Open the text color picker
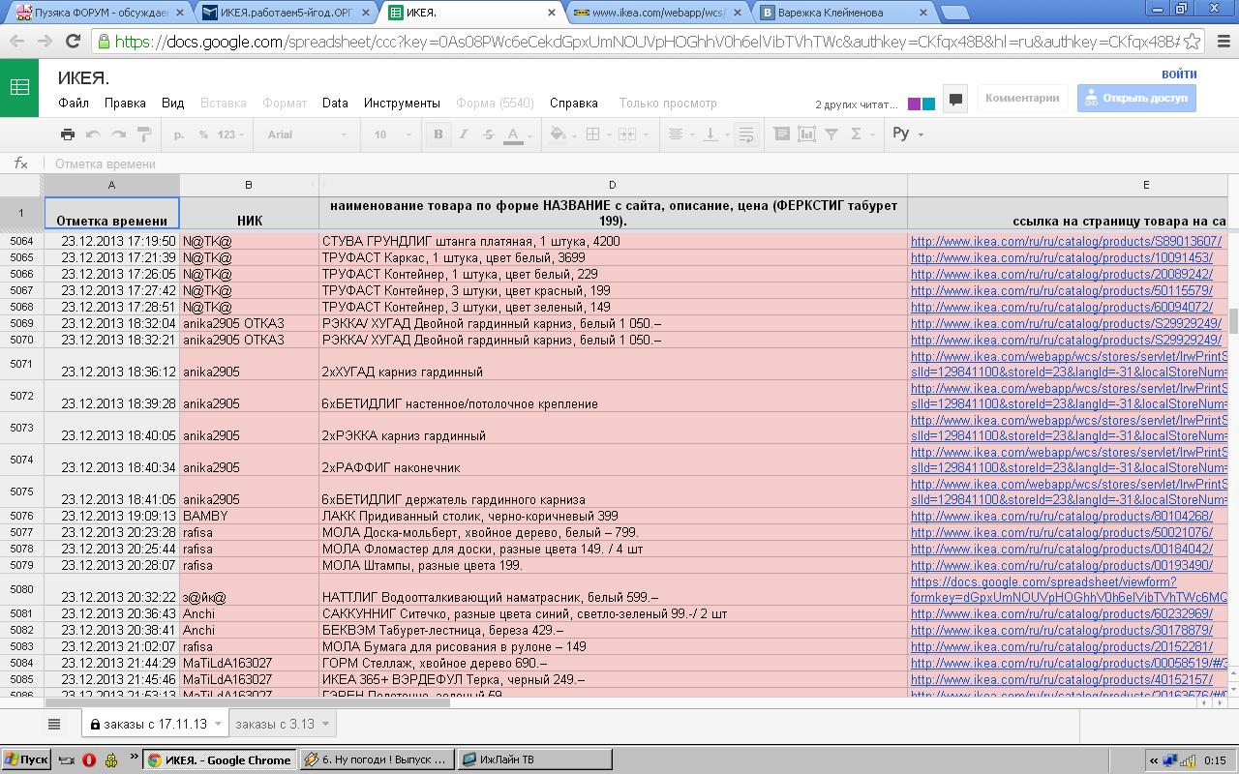This screenshot has width=1239, height=774. pyautogui.click(x=518, y=134)
